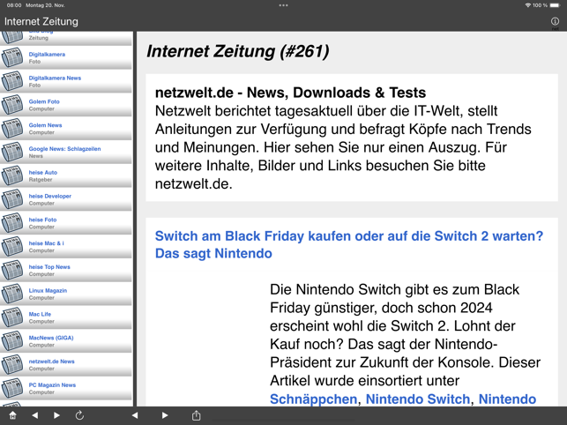The image size is (567, 425).
Task: Select the Golem News feed
Action: click(66, 129)
